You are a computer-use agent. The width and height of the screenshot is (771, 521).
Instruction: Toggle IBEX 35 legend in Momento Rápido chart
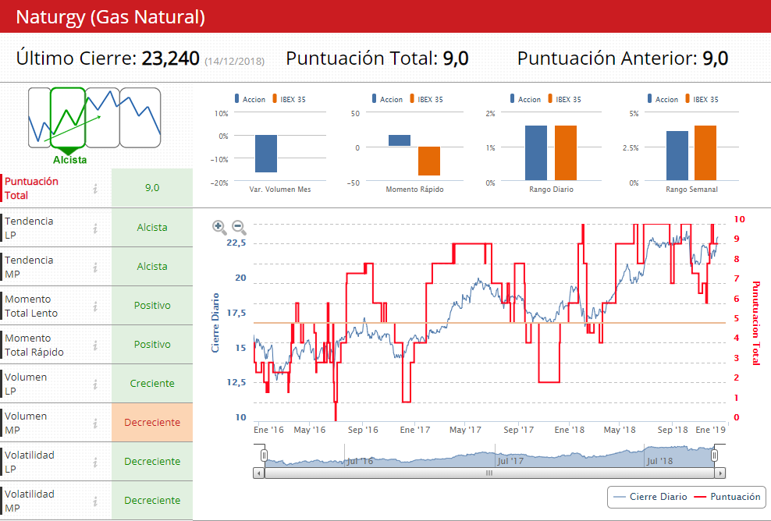coord(426,99)
